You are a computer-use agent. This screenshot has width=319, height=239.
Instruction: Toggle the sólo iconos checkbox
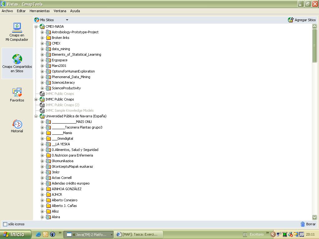point(5,224)
